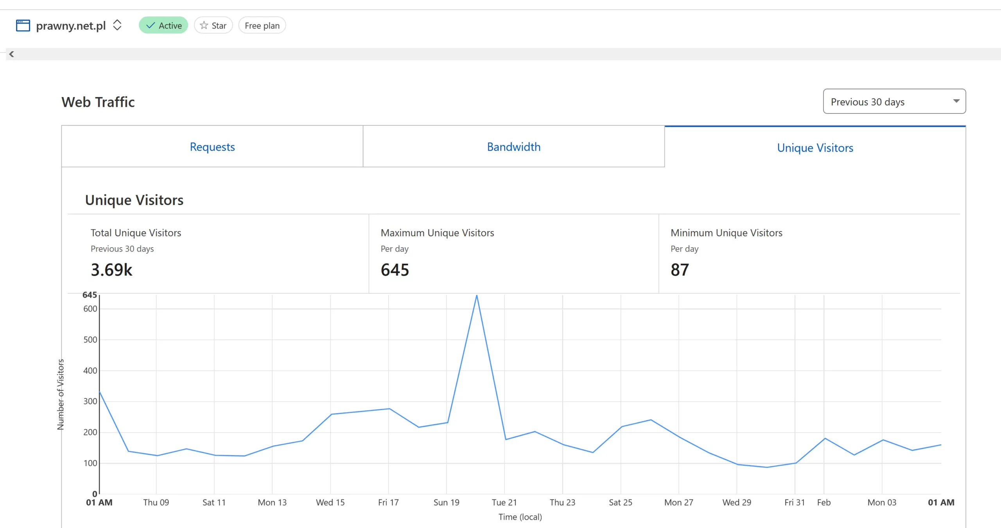The height and width of the screenshot is (528, 1001).
Task: Open the domain switcher up-down chevron
Action: pyautogui.click(x=117, y=25)
